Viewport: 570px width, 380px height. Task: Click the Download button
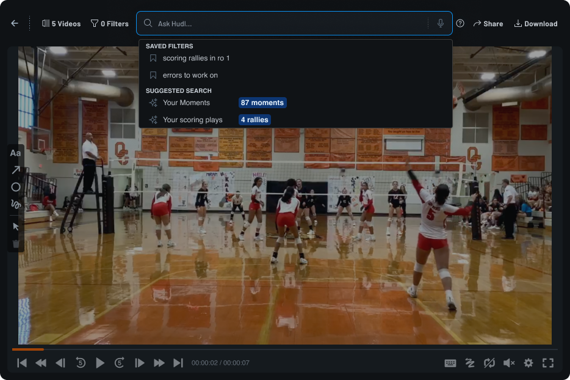point(535,24)
